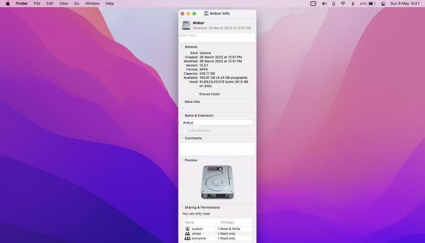Open the Go menu
The height and width of the screenshot is (243, 425).
(76, 3)
